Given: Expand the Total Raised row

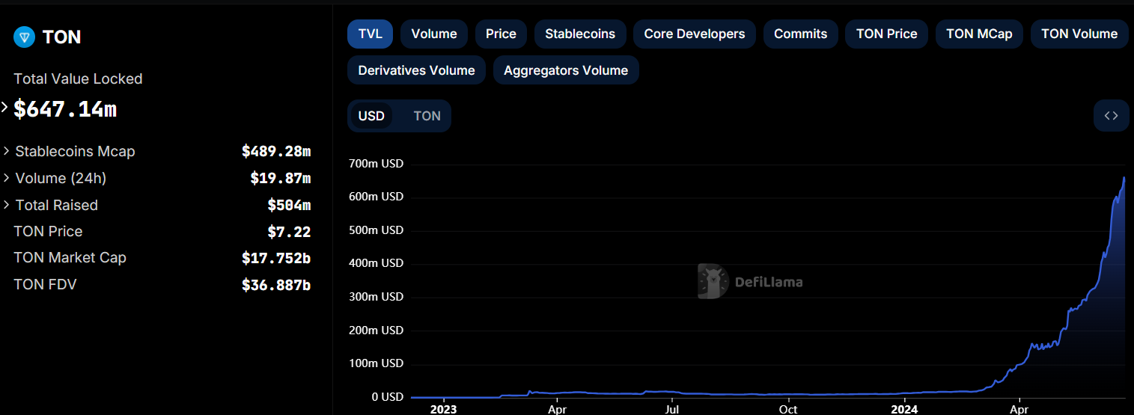Looking at the screenshot, I should click(x=7, y=205).
